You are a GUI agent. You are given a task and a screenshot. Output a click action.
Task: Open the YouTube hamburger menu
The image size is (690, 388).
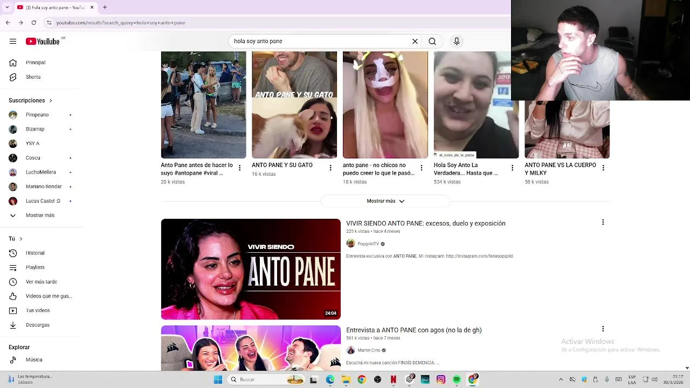coord(13,41)
